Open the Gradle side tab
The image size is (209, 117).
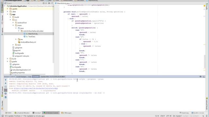[207, 6]
